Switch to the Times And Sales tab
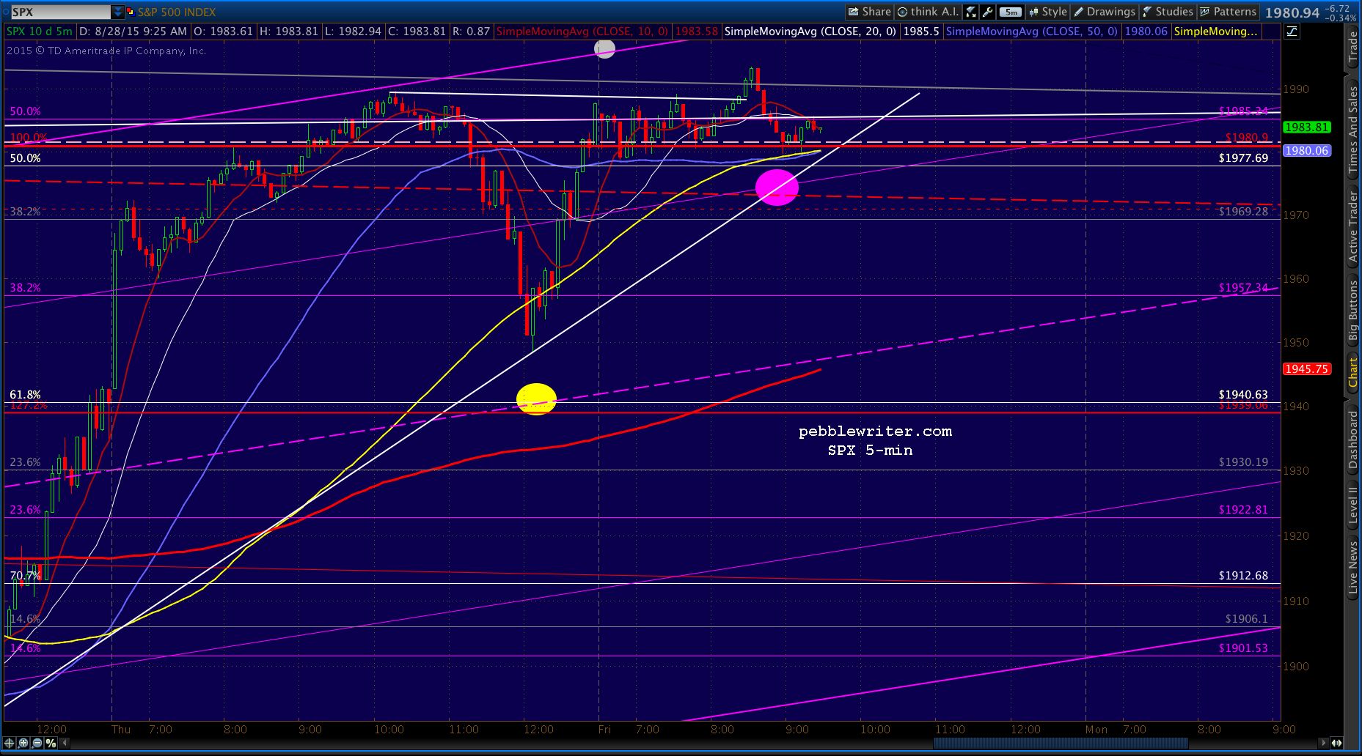Viewport: 1362px width, 756px height. (x=1353, y=130)
